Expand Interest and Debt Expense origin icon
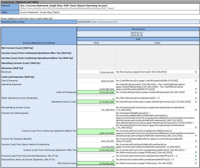 (196, 127)
